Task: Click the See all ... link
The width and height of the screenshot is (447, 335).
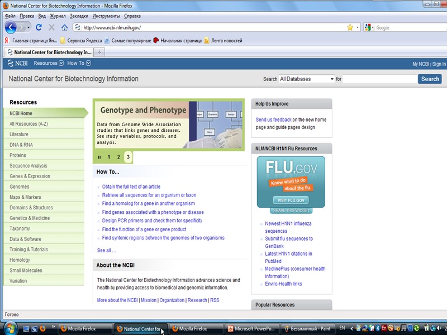Action: click(106, 250)
